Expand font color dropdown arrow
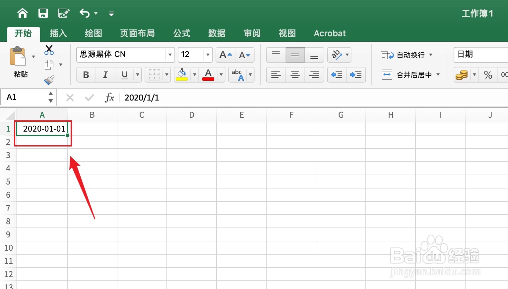This screenshot has width=508, height=289. (x=221, y=75)
